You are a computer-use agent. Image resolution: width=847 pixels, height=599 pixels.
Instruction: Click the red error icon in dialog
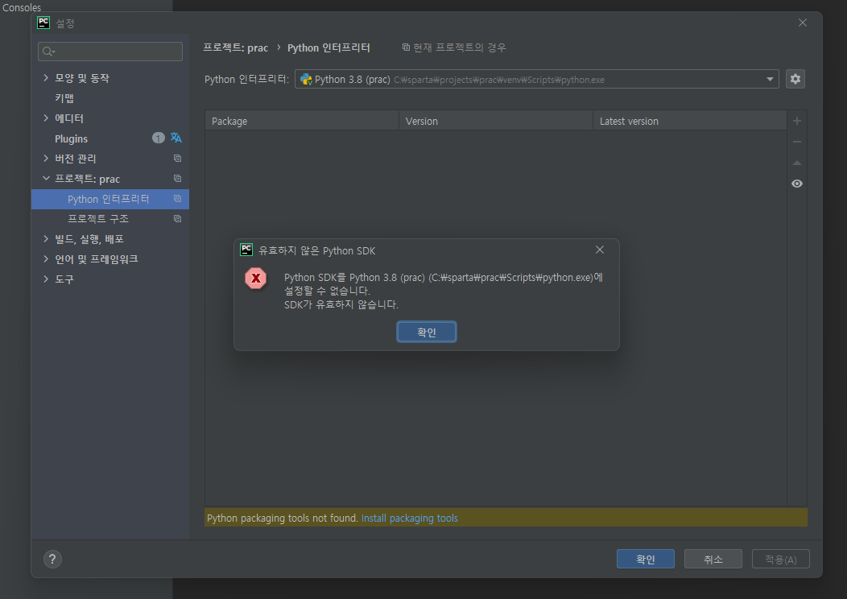point(255,279)
